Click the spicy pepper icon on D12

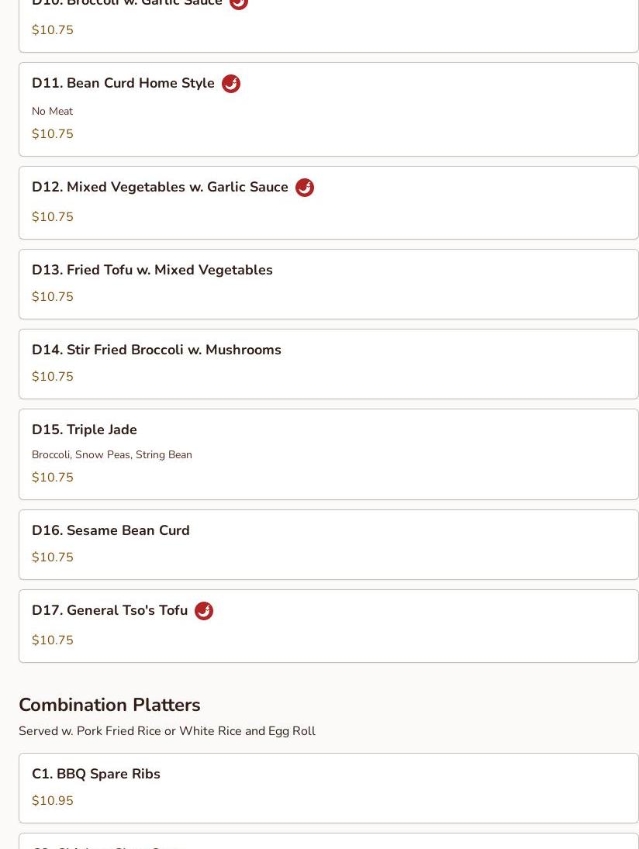pos(305,188)
